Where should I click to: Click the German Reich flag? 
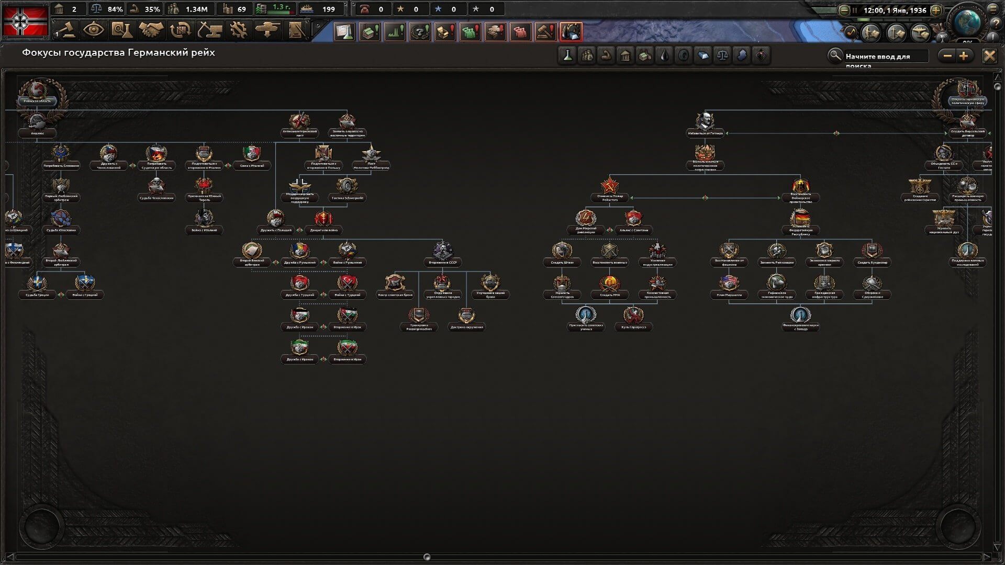(x=25, y=21)
